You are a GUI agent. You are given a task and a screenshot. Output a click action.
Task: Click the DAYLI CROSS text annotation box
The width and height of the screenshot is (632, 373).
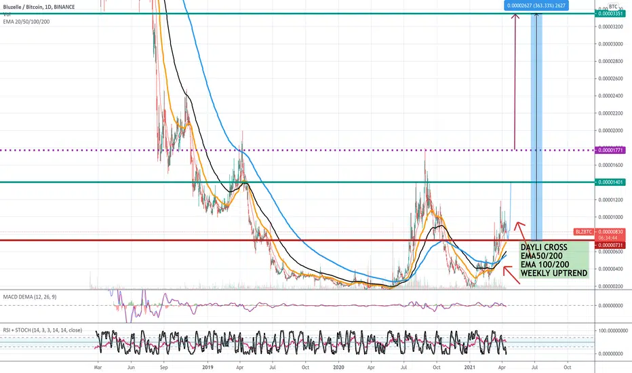tap(554, 260)
